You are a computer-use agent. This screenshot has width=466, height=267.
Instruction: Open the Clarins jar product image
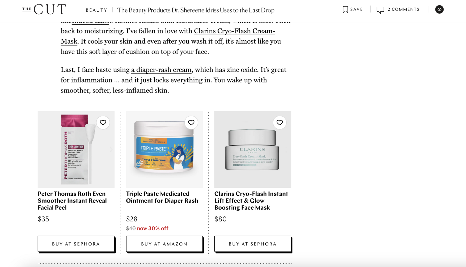(253, 149)
